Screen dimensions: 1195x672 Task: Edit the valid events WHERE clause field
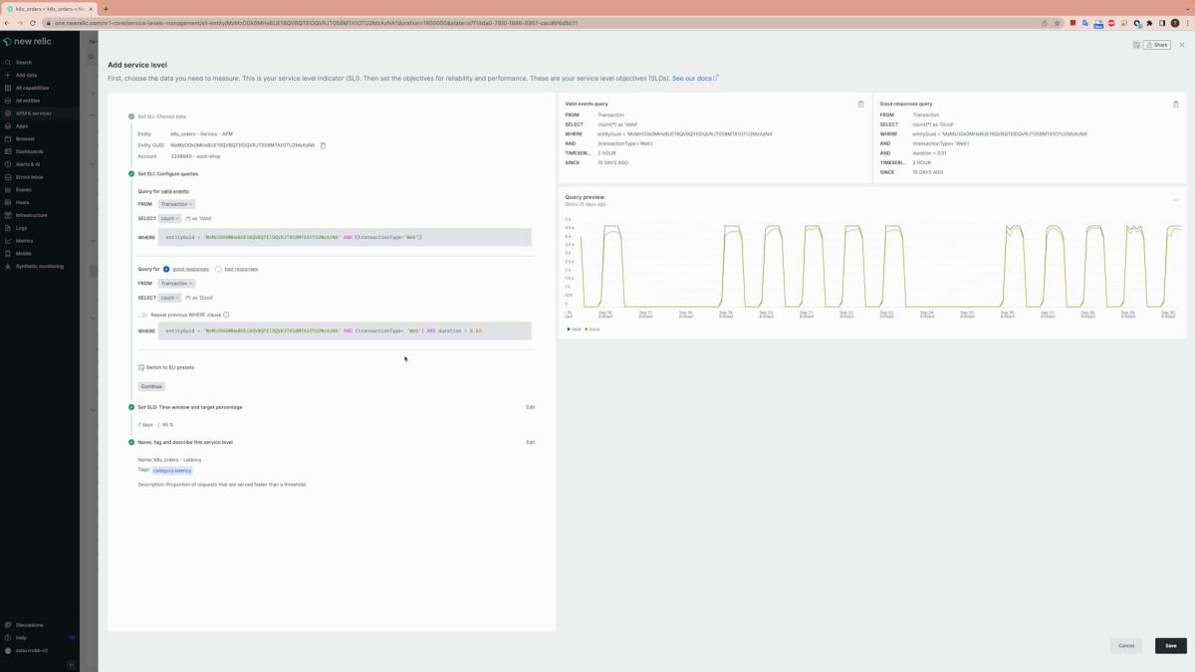click(345, 237)
